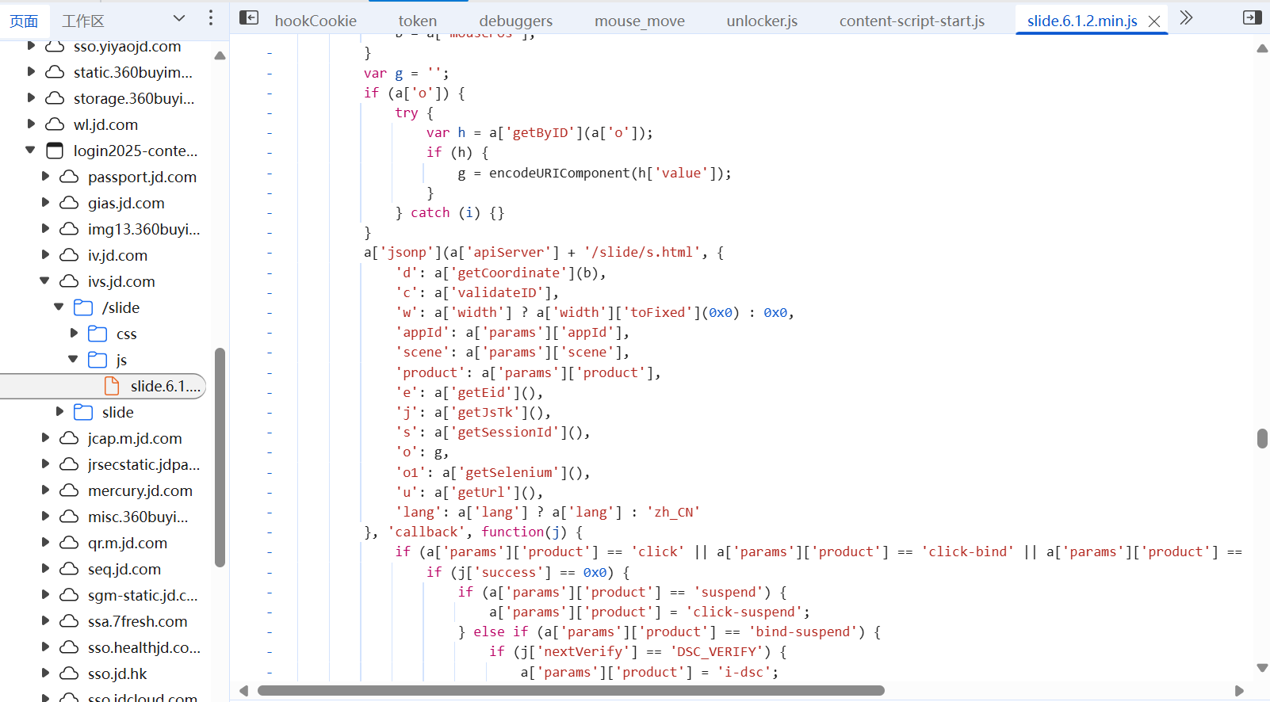
Task: Click the hide debugger sidebar icon
Action: pyautogui.click(x=1252, y=17)
